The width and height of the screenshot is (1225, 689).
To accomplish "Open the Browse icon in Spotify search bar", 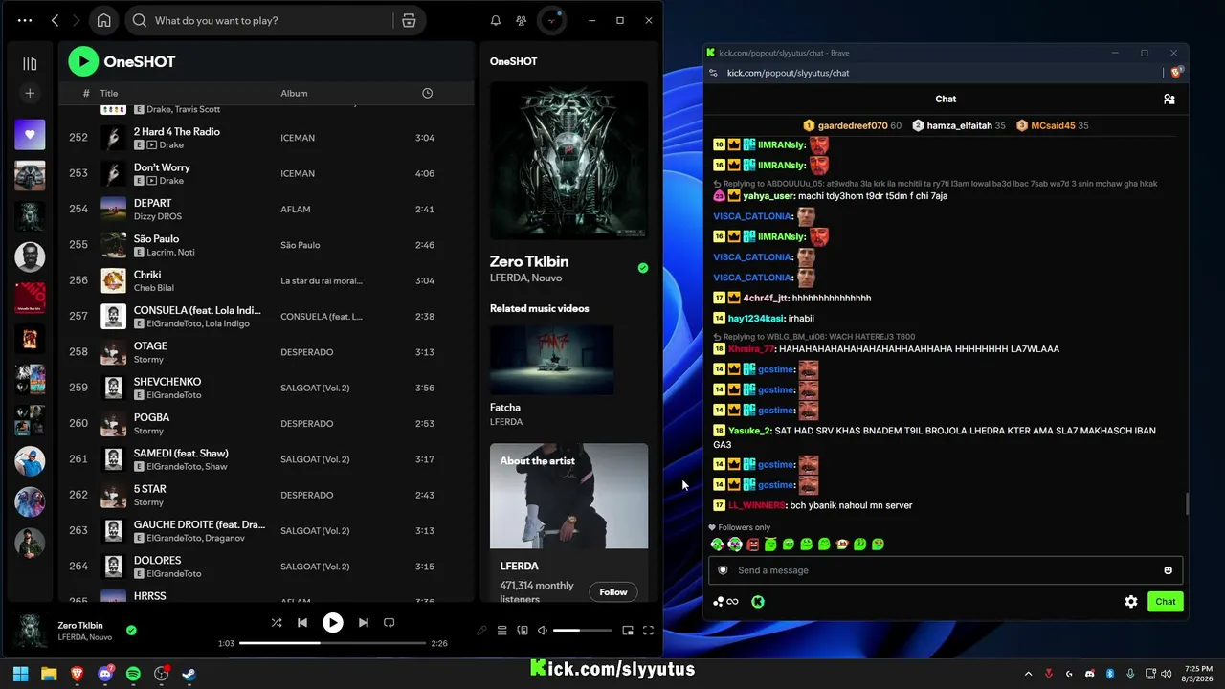I will pyautogui.click(x=409, y=20).
